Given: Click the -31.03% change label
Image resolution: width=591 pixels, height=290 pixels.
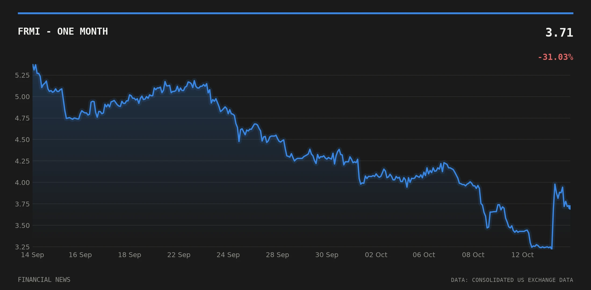Looking at the screenshot, I should (x=556, y=57).
